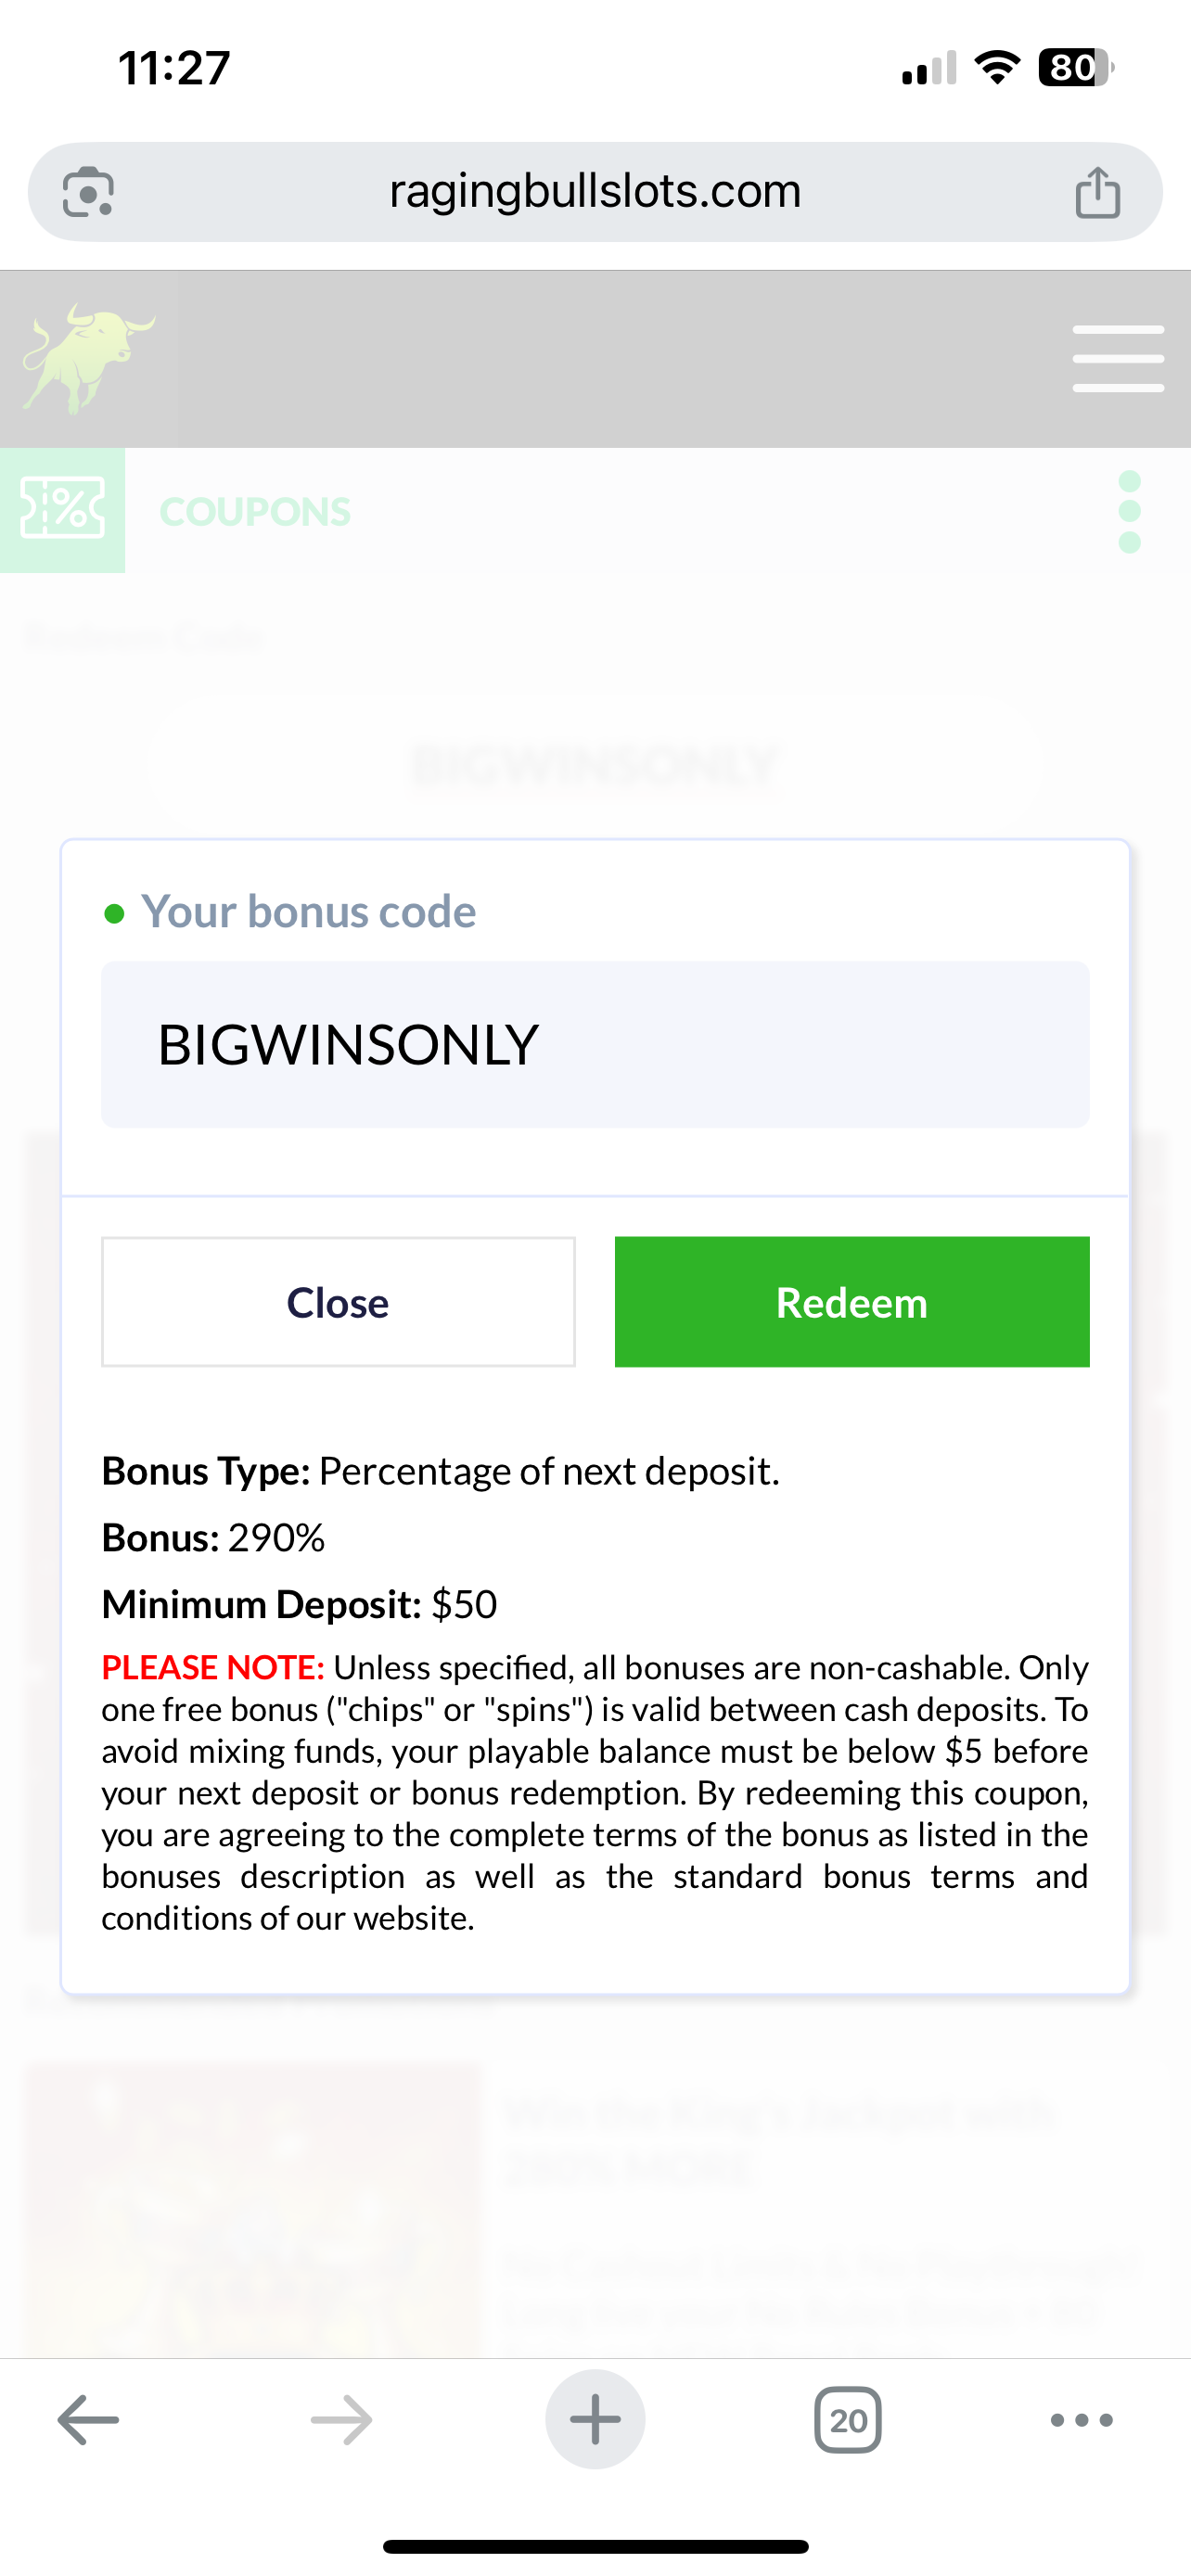Tap the Raging Bull logo icon
Screen dimensions: 1191x2576
tap(88, 359)
